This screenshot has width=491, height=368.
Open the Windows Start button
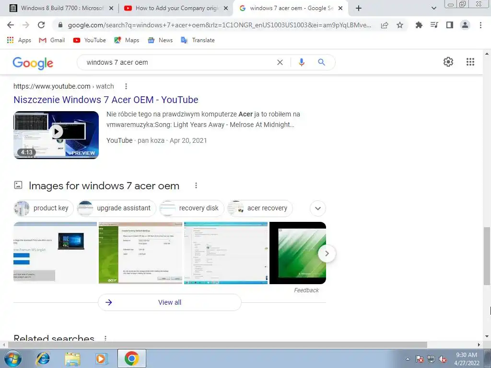[x=13, y=358]
